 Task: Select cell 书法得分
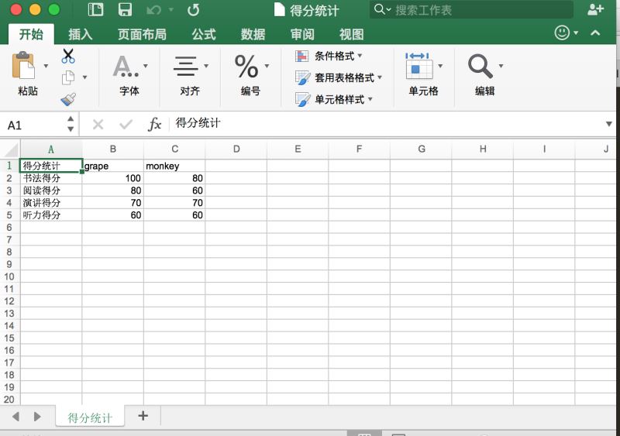(51, 178)
